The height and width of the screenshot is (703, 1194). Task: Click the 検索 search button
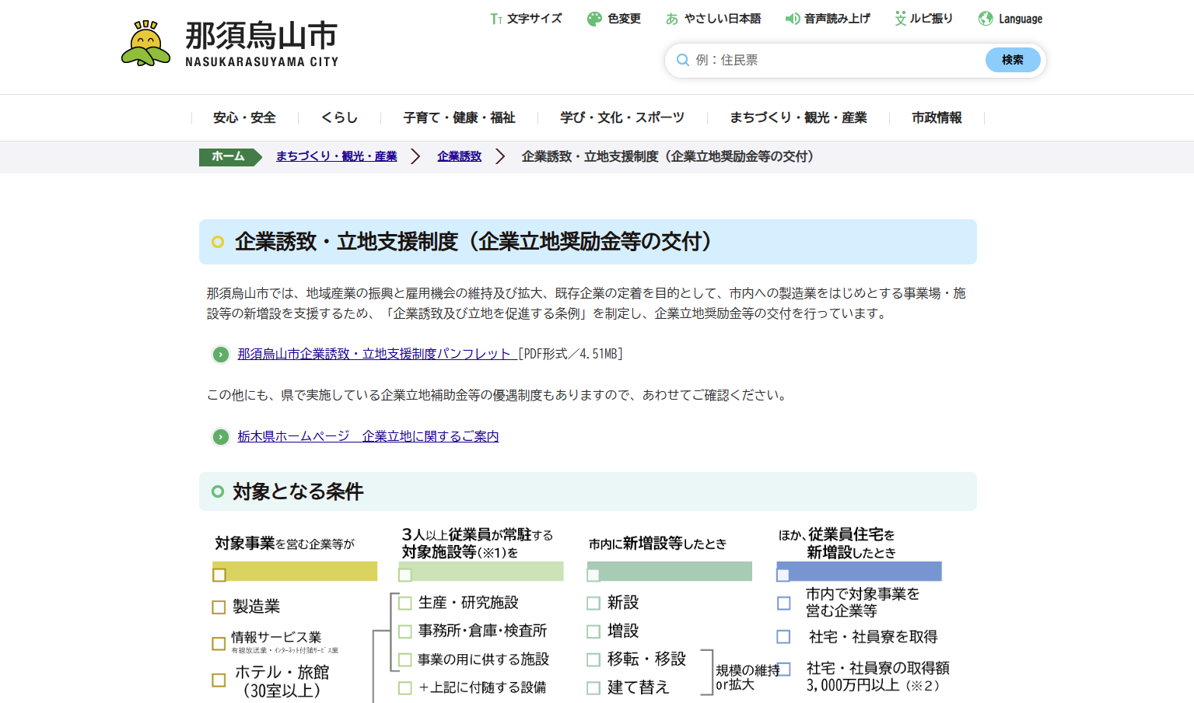point(1013,60)
